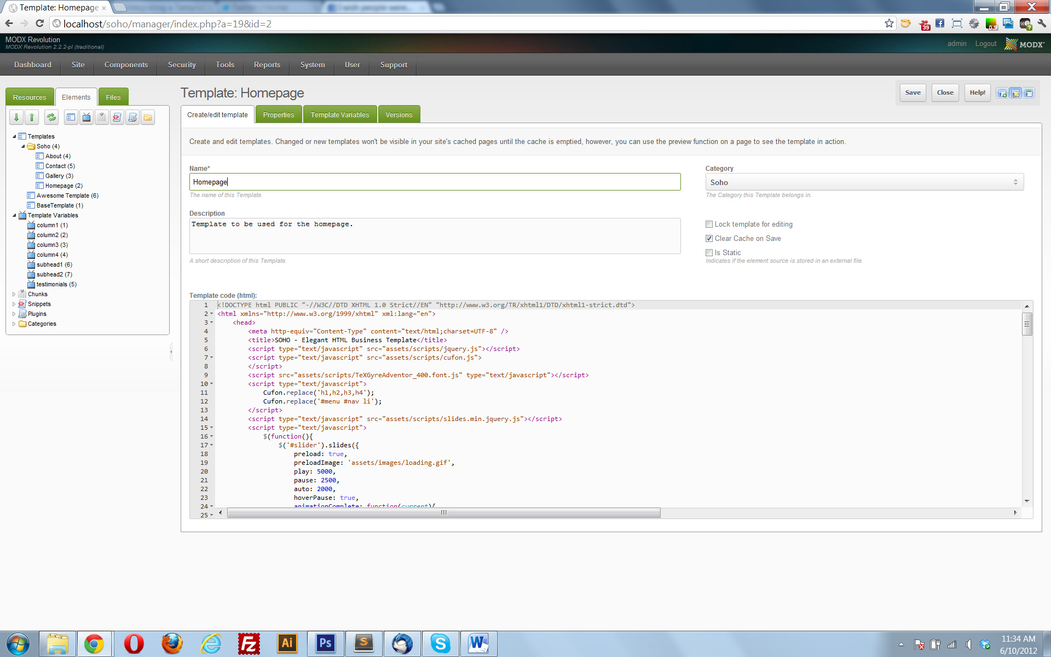Screen dimensions: 1051x657
Task: Open the Chrome wrench menu
Action: [x=1042, y=24]
